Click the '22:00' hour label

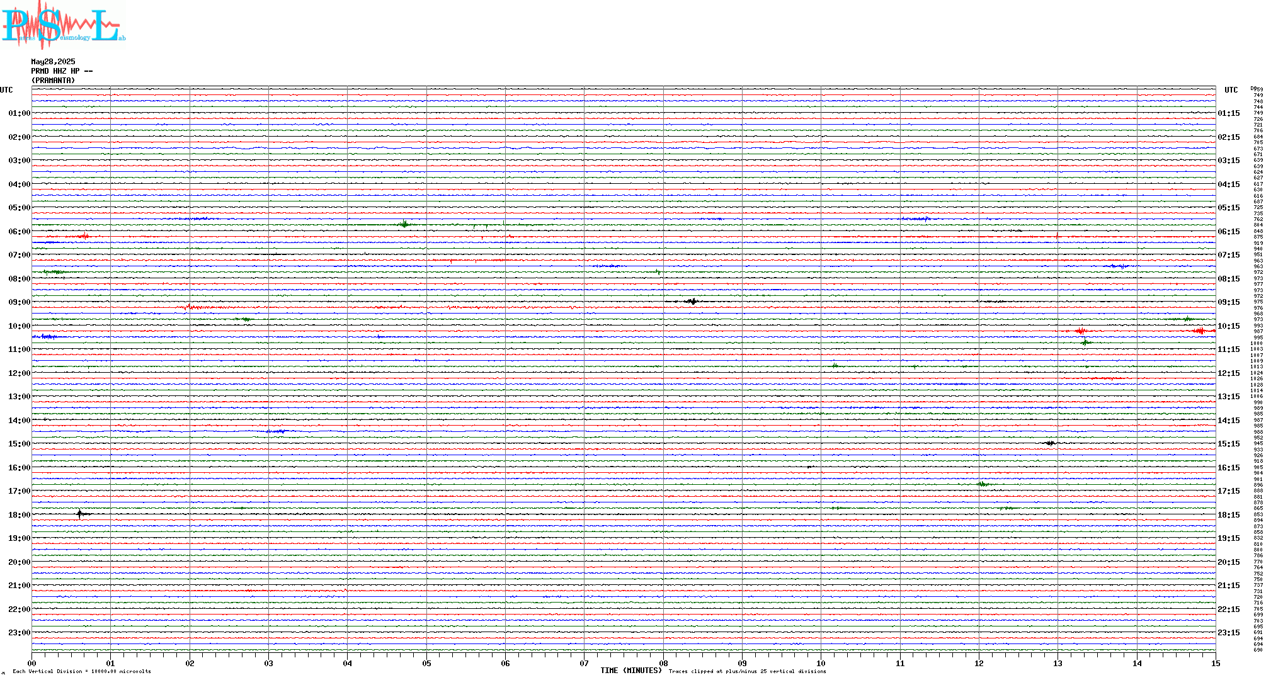tap(19, 609)
